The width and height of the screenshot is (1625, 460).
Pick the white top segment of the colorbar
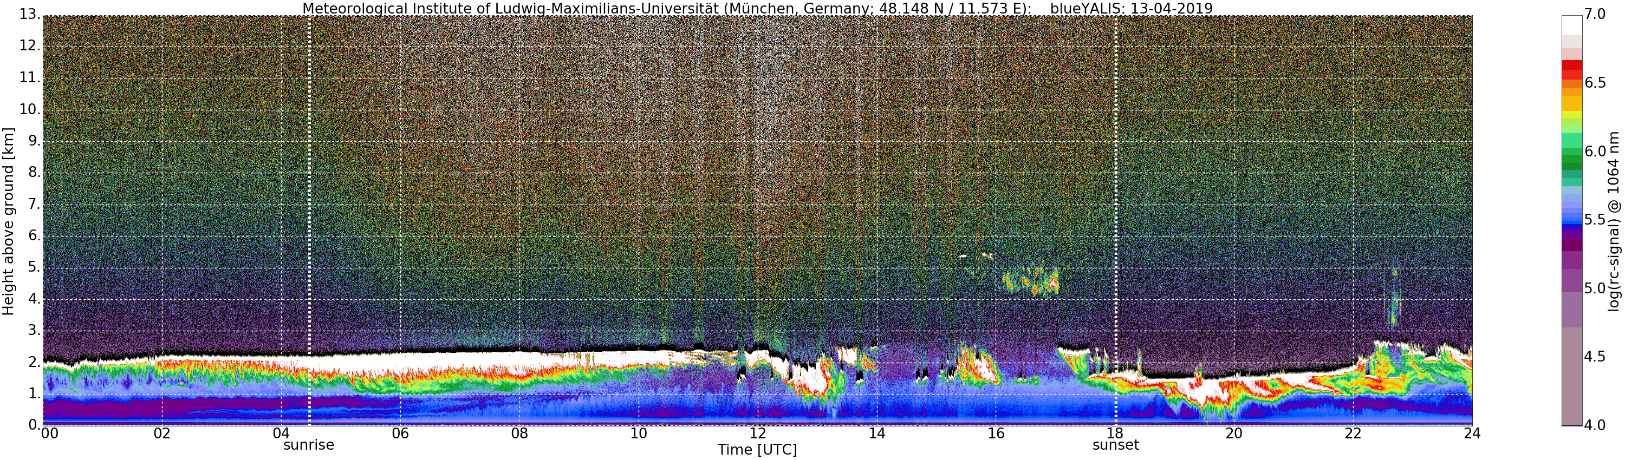click(x=1572, y=24)
